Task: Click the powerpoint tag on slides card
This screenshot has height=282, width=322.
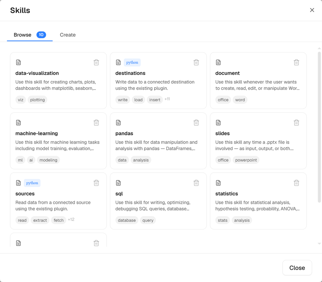Action: coord(246,160)
